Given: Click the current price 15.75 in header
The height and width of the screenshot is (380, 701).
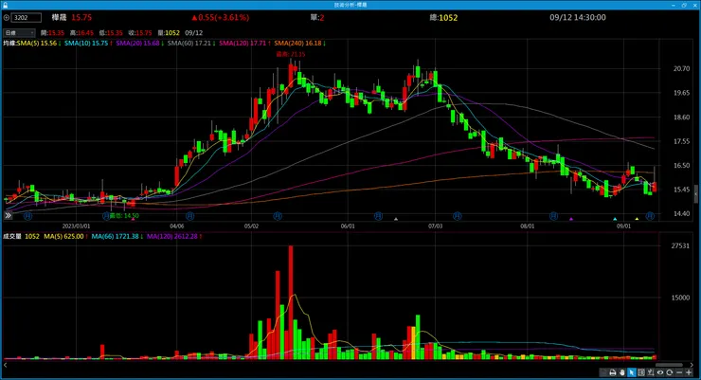Looking at the screenshot, I should coord(81,17).
